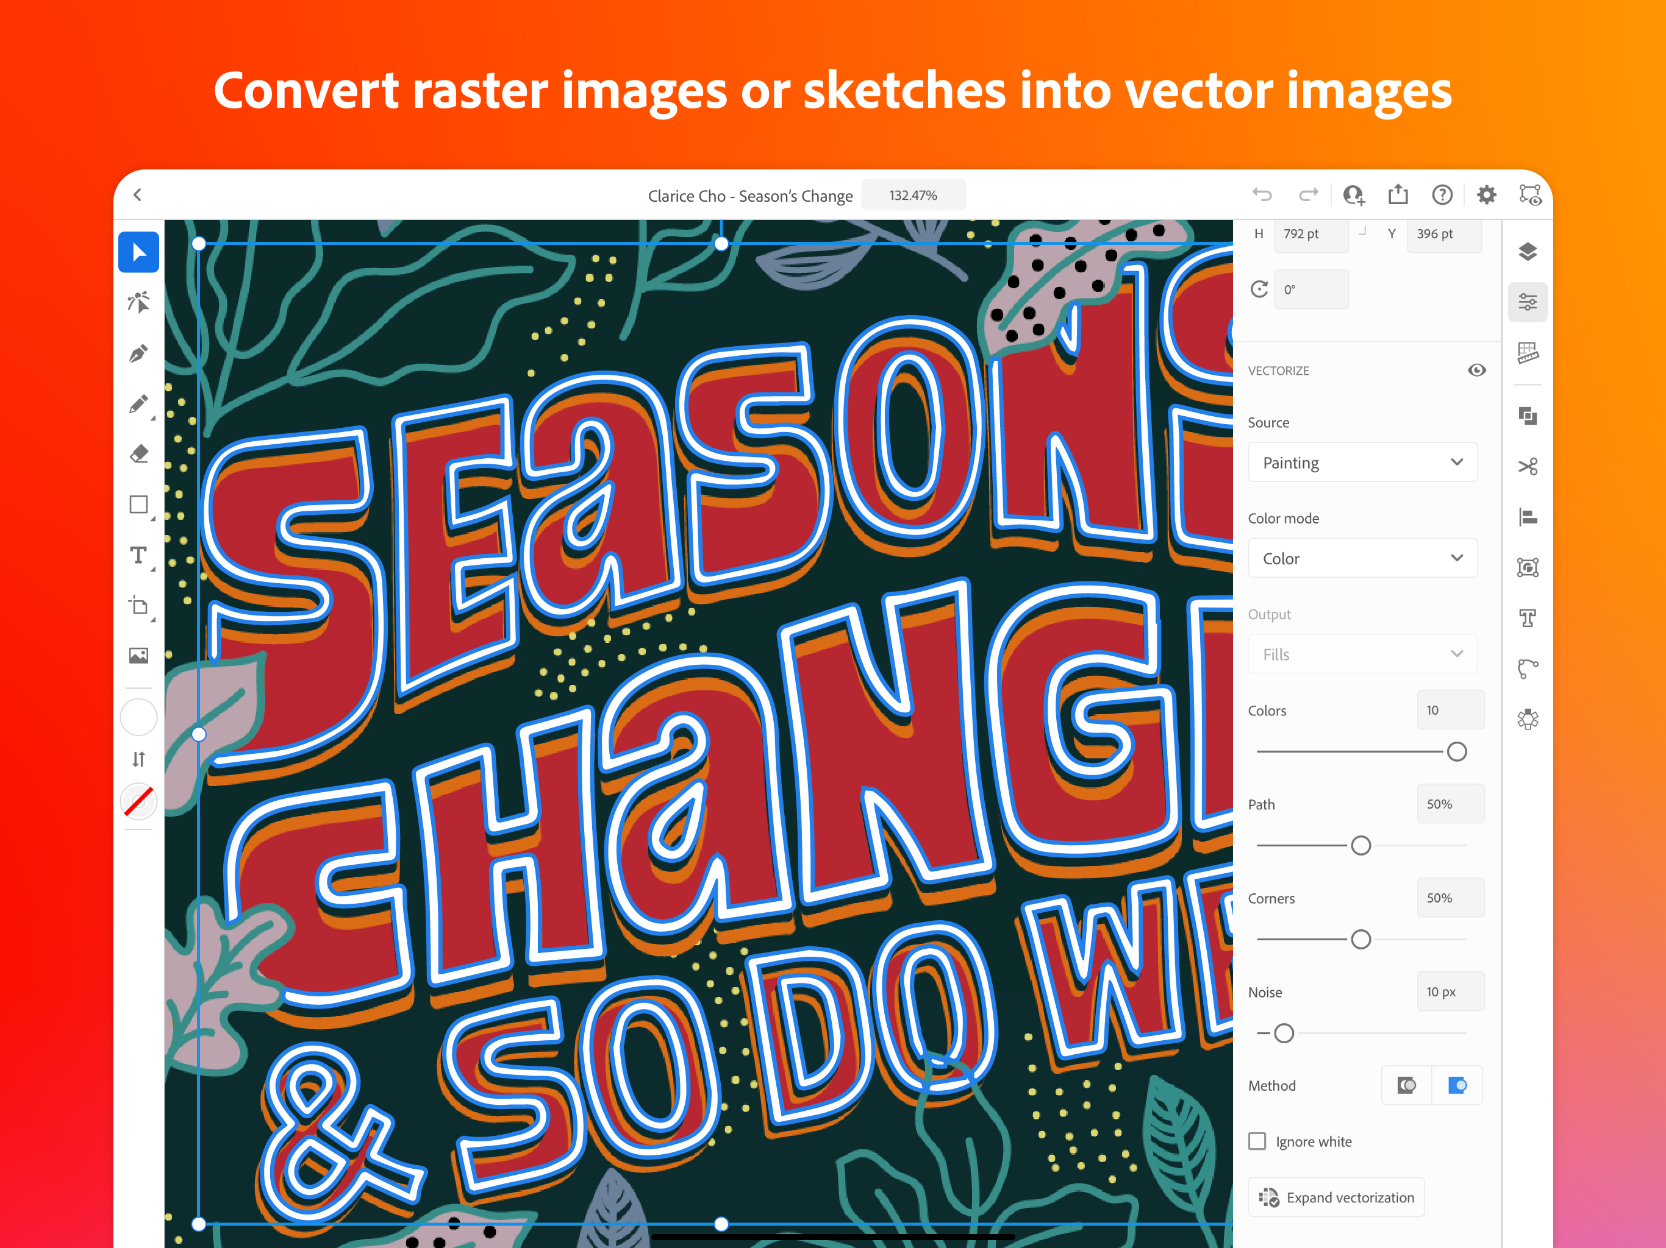Screen dimensions: 1666x1248
Task: Adjust the Path slider handle
Action: 1360,845
